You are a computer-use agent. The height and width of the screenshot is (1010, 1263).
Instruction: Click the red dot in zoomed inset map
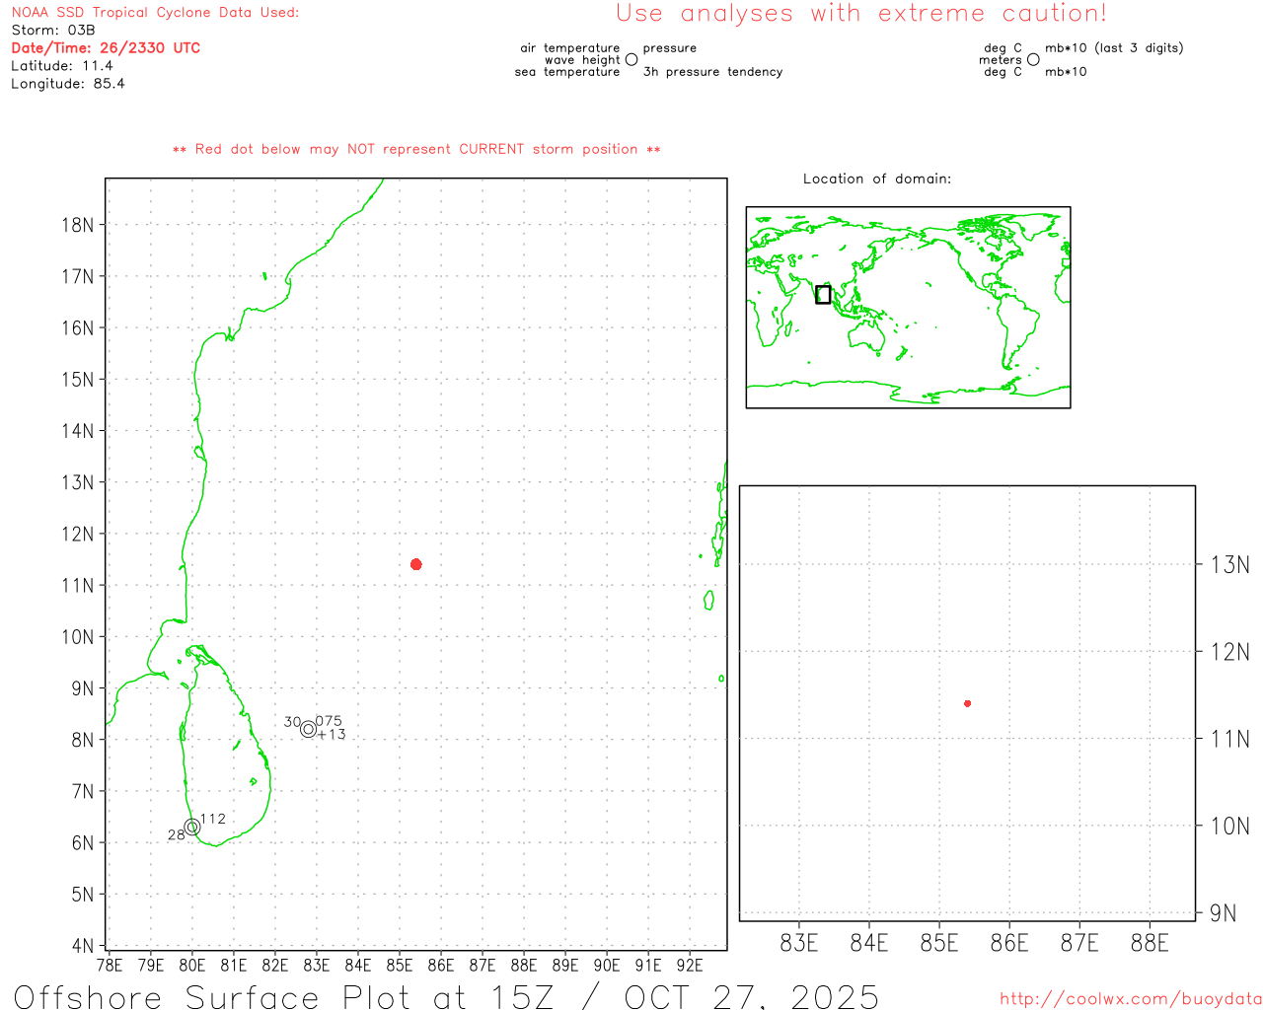[x=968, y=703]
